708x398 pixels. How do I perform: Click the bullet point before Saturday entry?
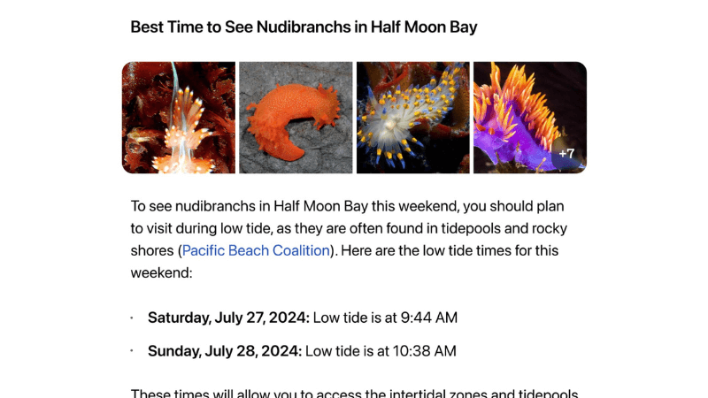pos(132,318)
